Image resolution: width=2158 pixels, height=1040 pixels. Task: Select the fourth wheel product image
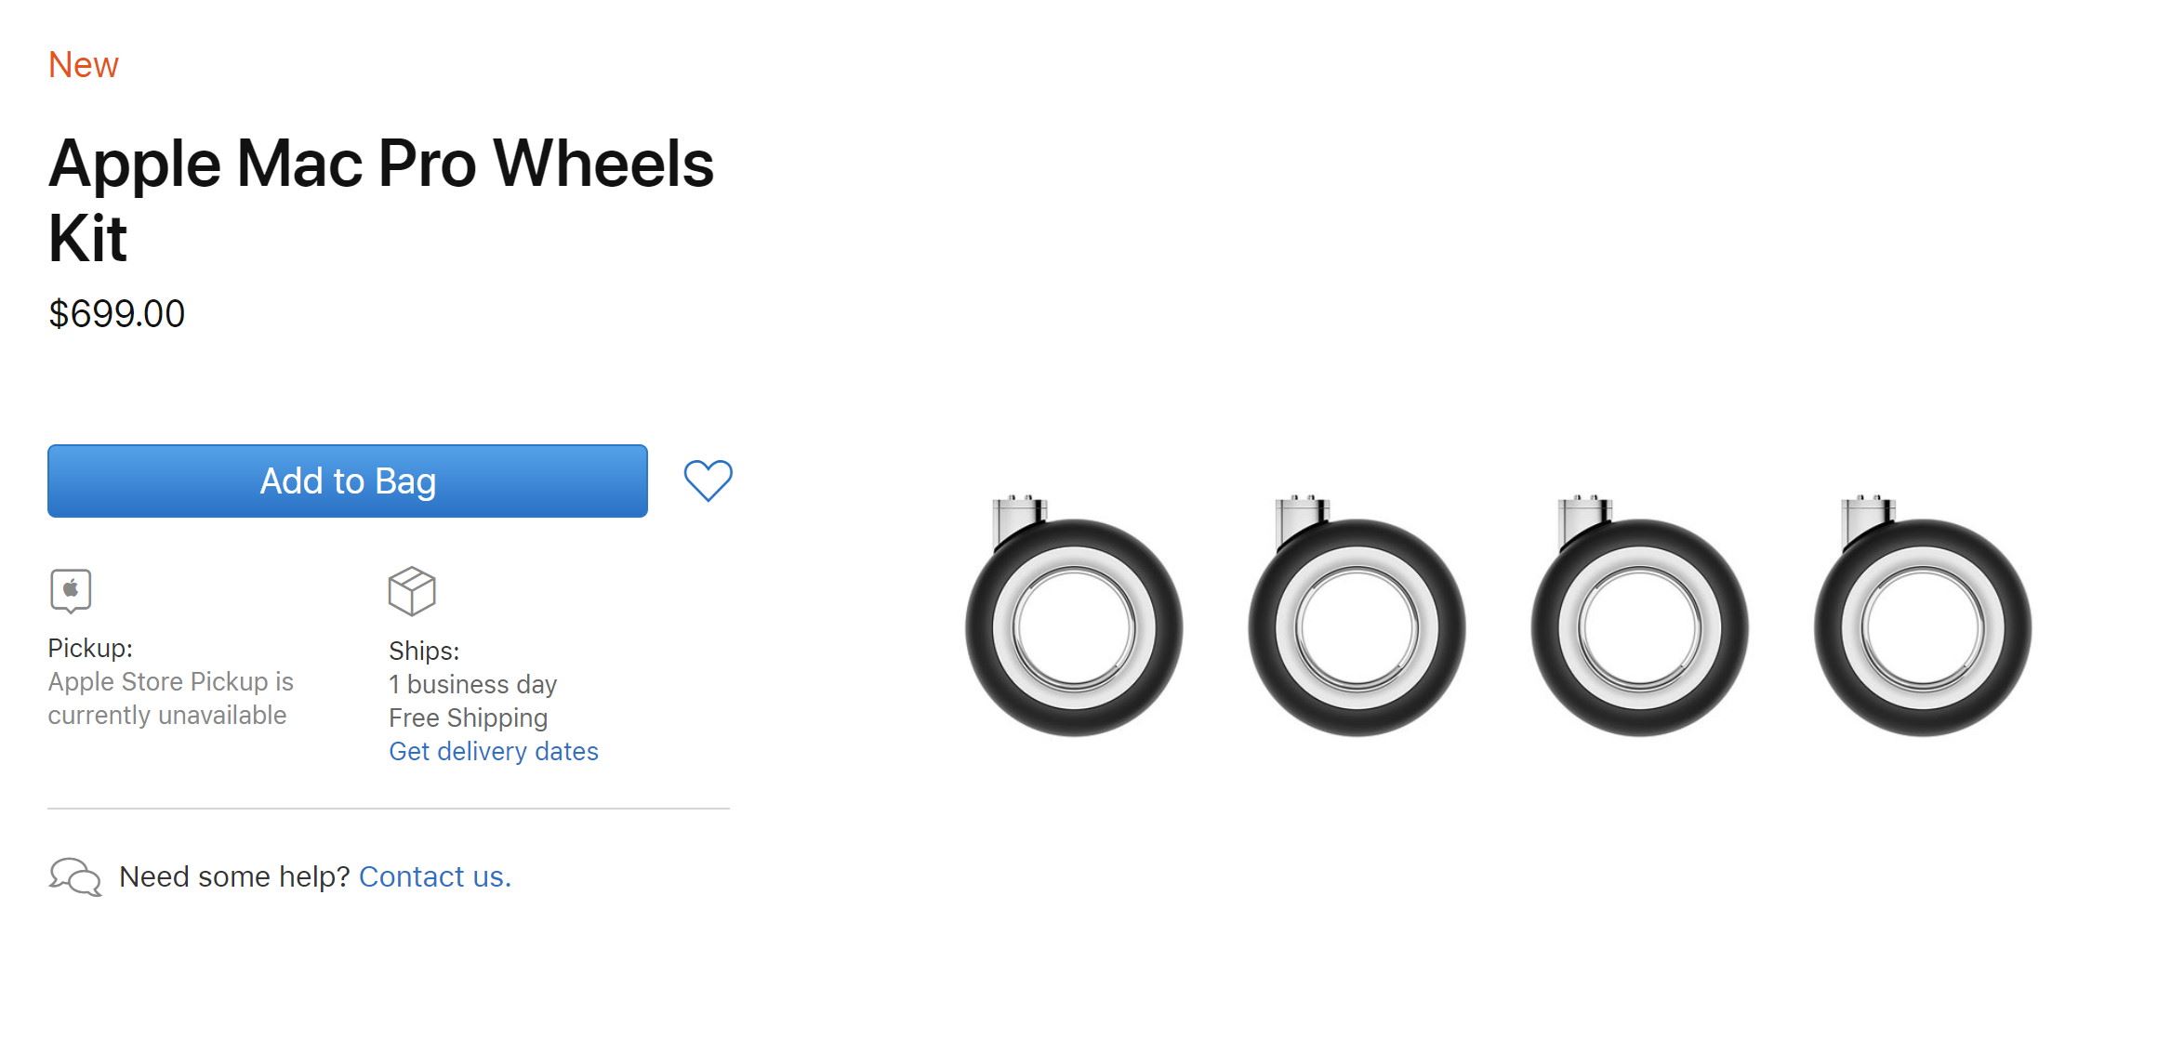coord(1923,616)
